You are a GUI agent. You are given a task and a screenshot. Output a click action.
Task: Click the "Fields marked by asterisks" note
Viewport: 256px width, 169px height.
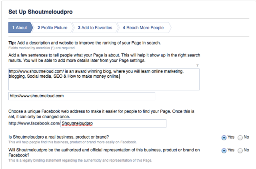click(42, 48)
